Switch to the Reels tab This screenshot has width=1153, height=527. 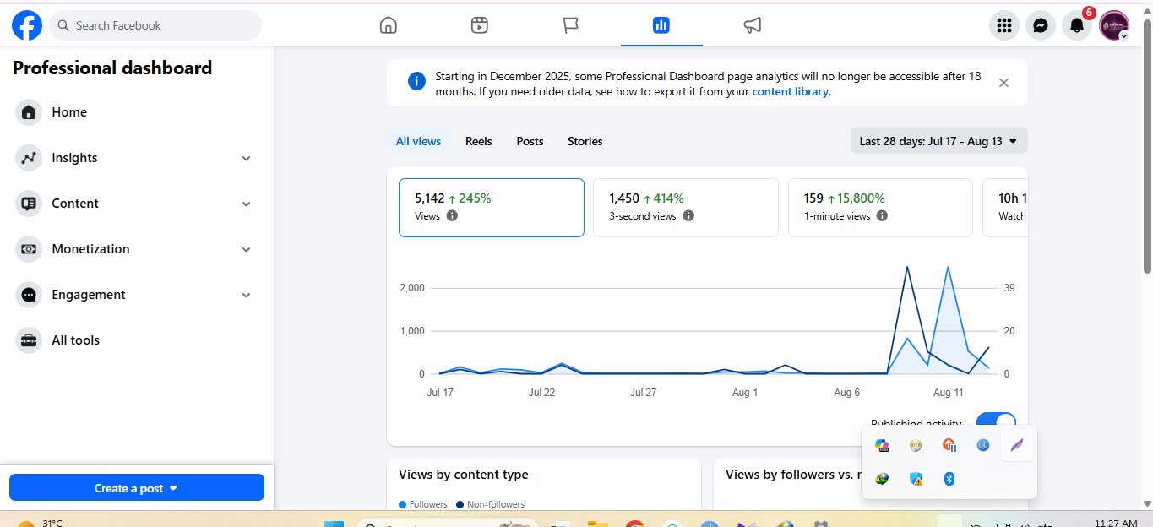point(478,141)
